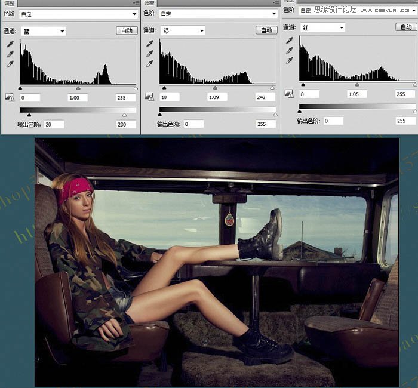Click black point eyedropper in green channel panel
The width and height of the screenshot is (418, 388).
click(x=150, y=44)
